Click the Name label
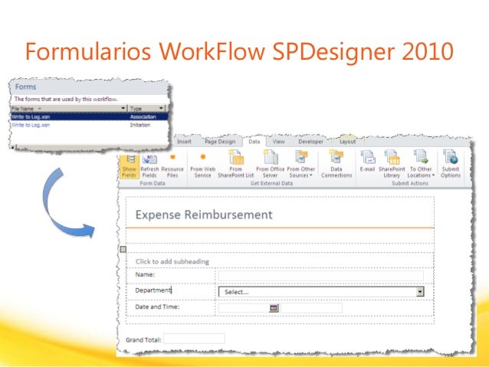 (x=145, y=274)
